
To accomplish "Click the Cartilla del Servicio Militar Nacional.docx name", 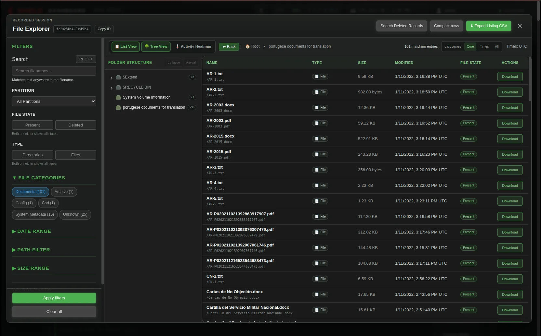I will pyautogui.click(x=248, y=307).
